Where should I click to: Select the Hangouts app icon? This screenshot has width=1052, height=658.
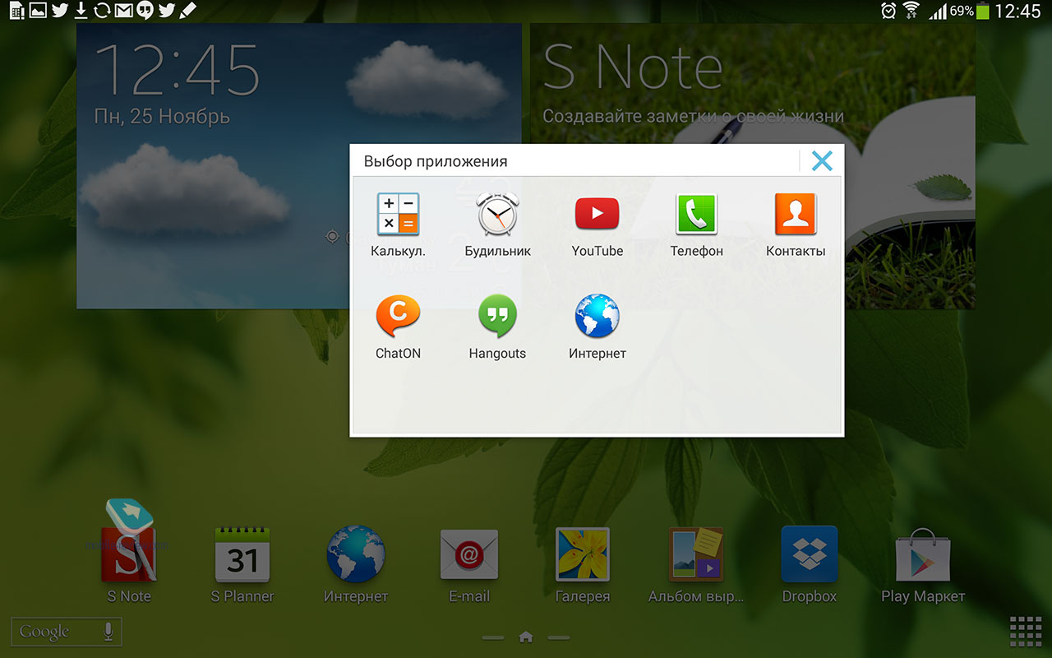(497, 318)
